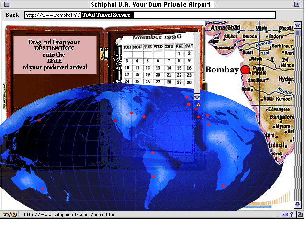Select the red dot on US east coast
This screenshot has width=305, height=225.
(144, 117)
